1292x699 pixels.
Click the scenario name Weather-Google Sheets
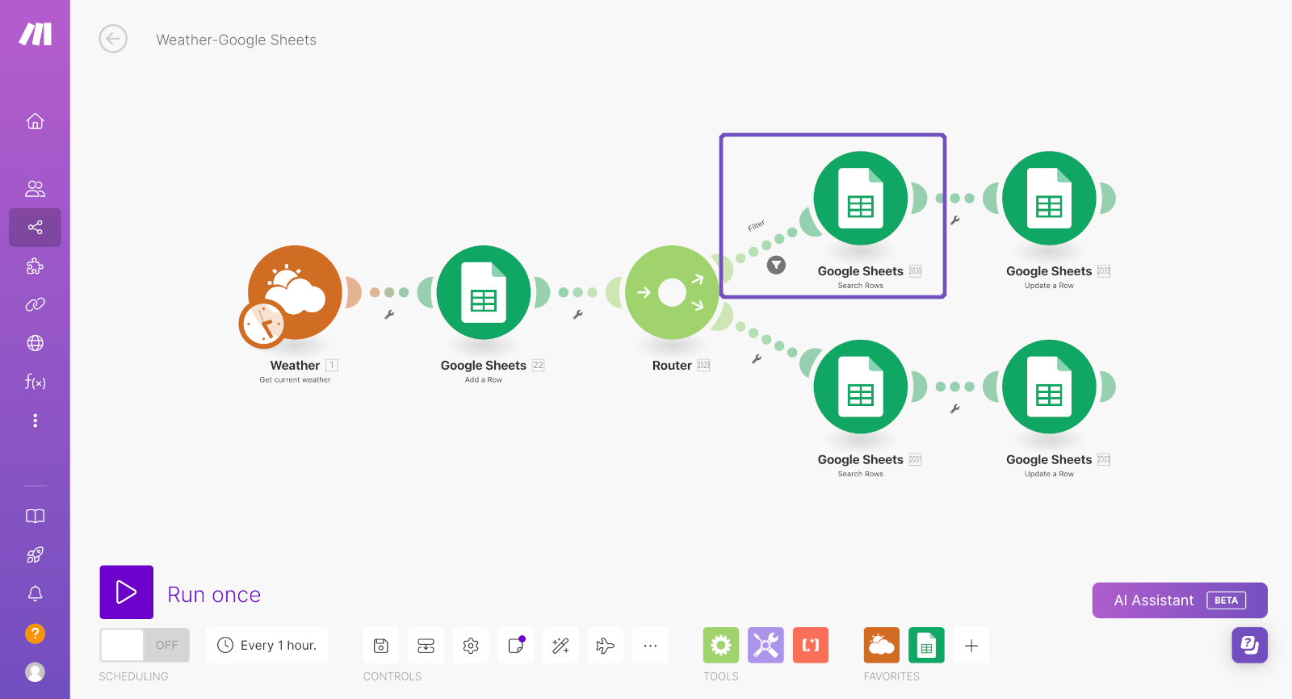pyautogui.click(x=236, y=40)
